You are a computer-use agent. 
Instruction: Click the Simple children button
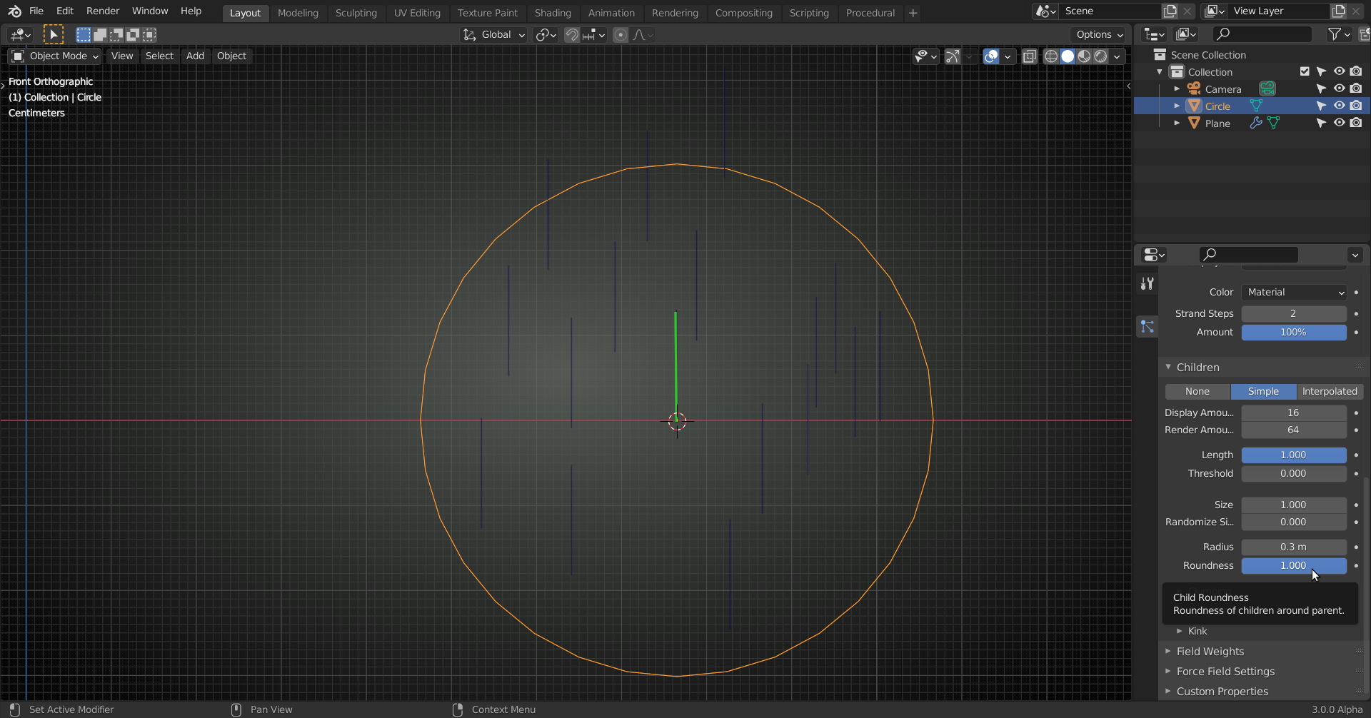1263,391
